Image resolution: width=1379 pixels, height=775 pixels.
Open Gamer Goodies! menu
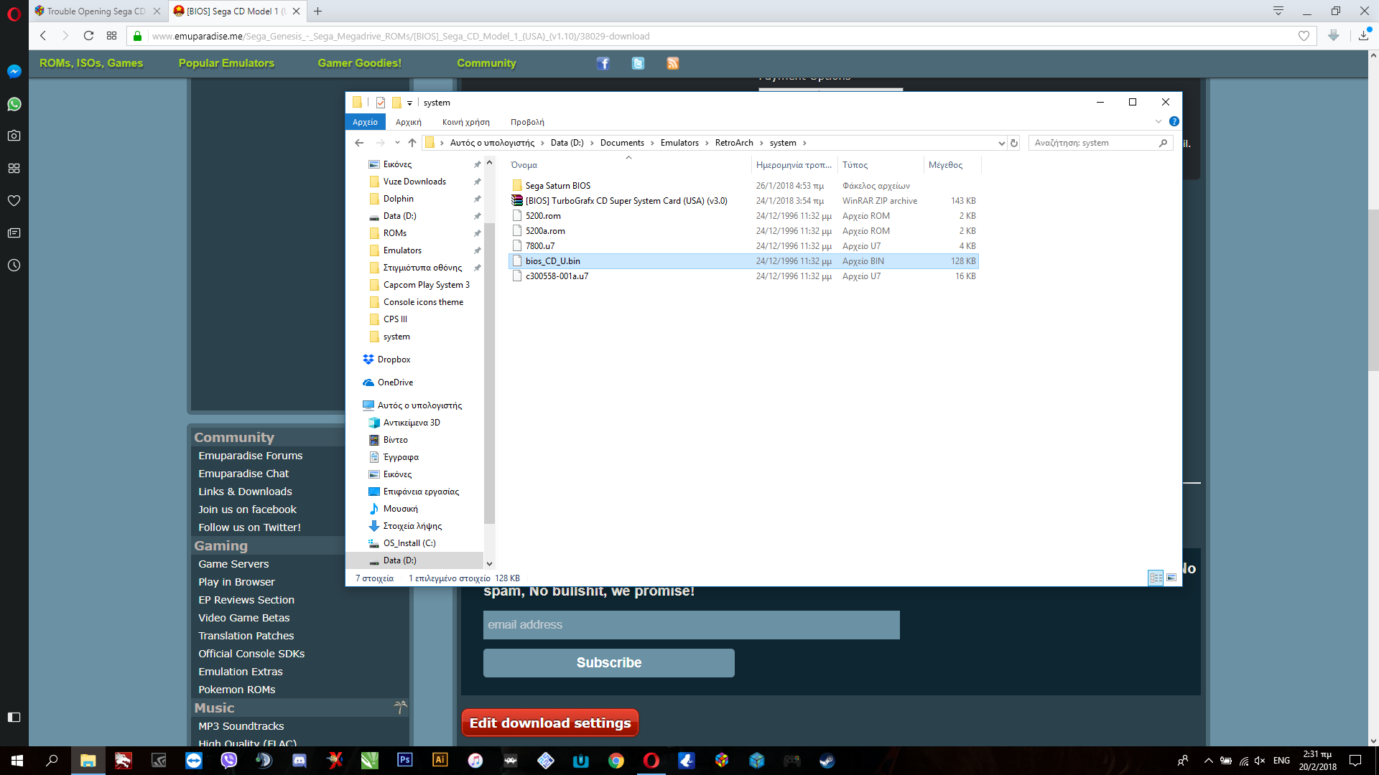tap(360, 63)
